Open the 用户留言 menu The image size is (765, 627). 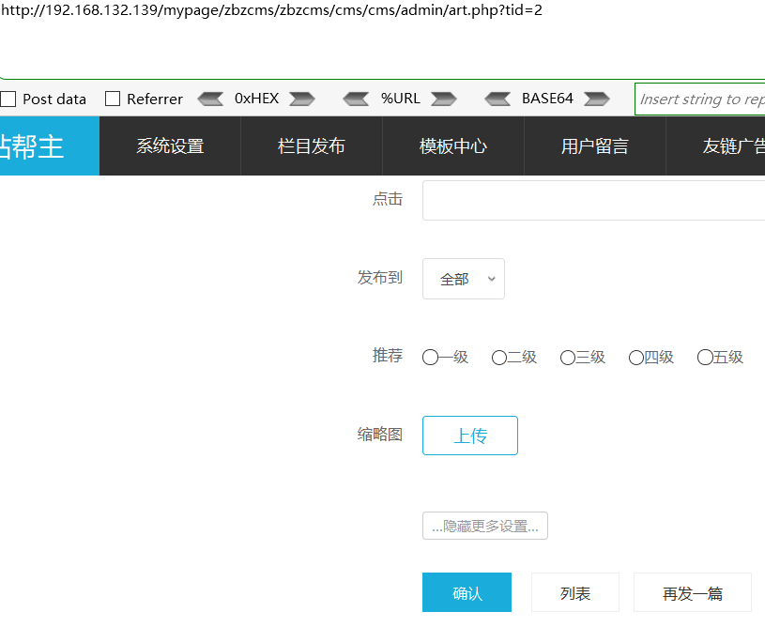coord(594,145)
